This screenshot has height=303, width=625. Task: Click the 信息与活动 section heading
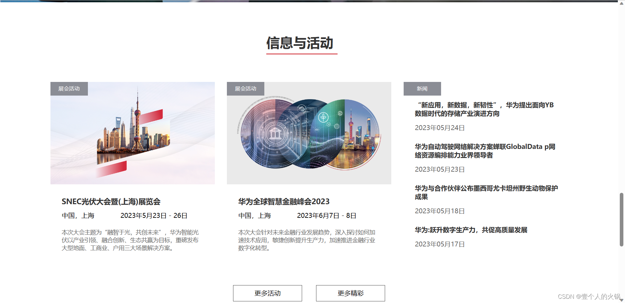[300, 43]
